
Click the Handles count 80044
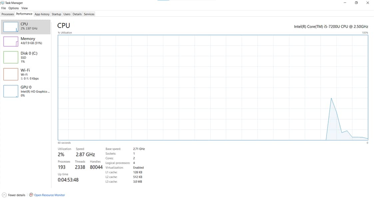click(x=96, y=167)
